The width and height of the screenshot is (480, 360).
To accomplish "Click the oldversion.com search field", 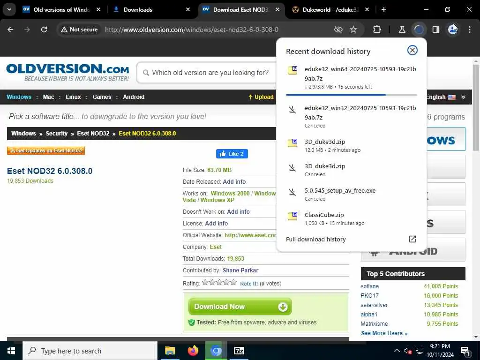I will pos(207,73).
